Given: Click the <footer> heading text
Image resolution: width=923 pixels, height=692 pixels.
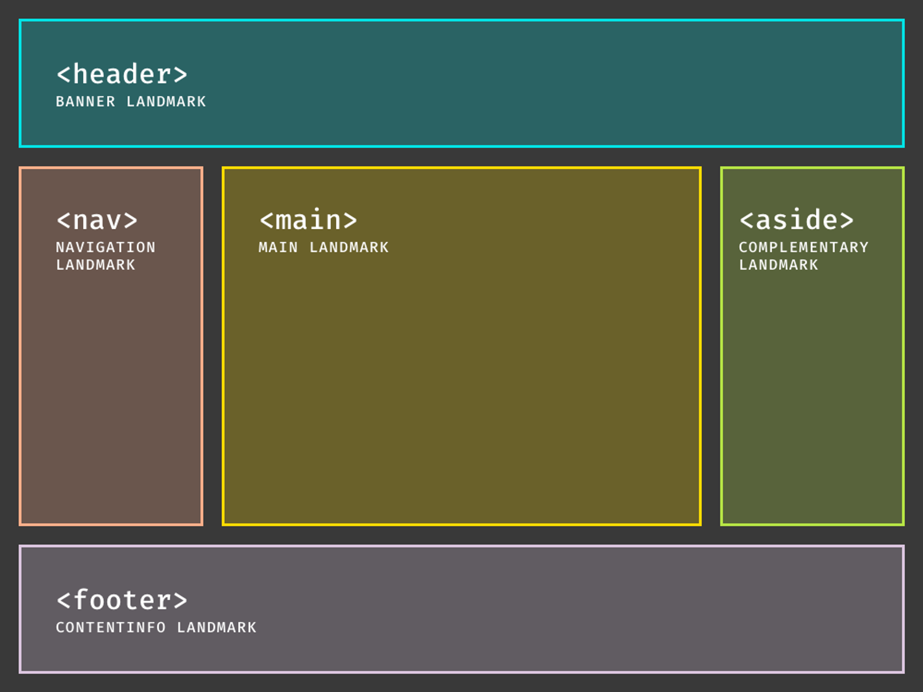Looking at the screenshot, I should point(122,600).
